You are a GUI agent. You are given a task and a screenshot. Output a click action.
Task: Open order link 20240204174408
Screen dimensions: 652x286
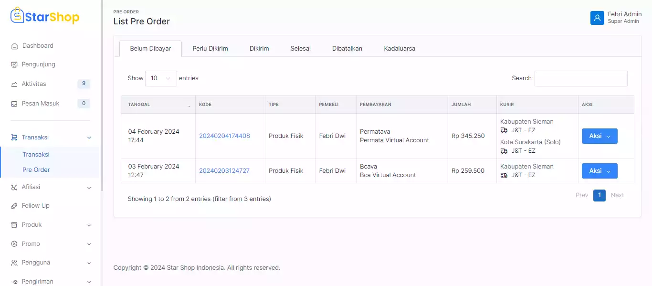coord(224,136)
